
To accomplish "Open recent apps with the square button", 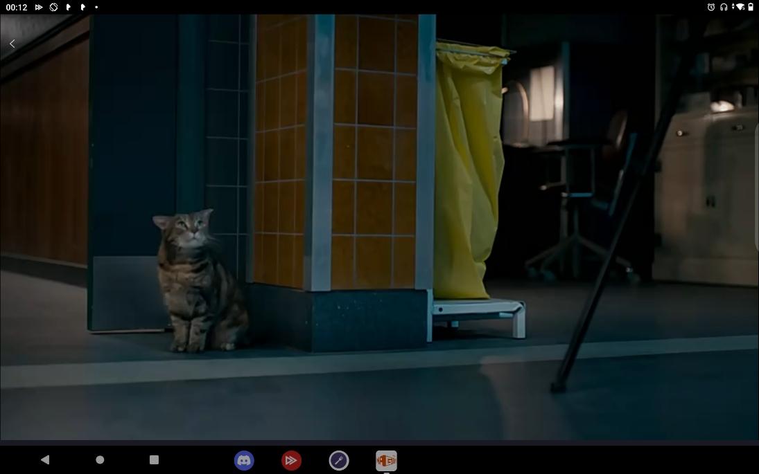I will tap(154, 459).
